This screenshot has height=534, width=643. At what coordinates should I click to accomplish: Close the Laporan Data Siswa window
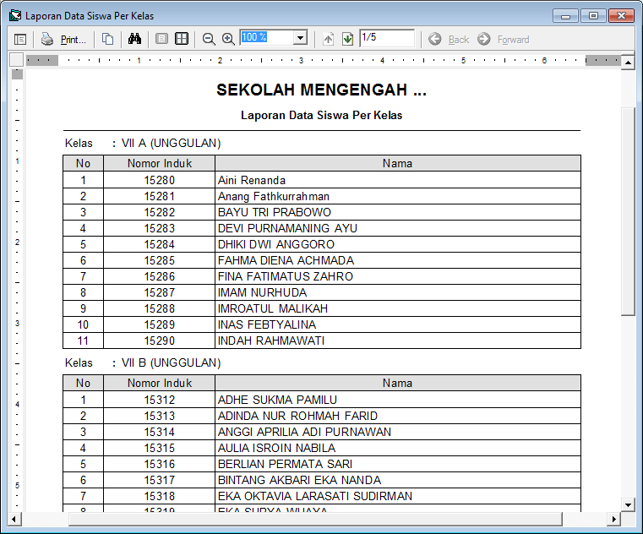click(x=621, y=16)
